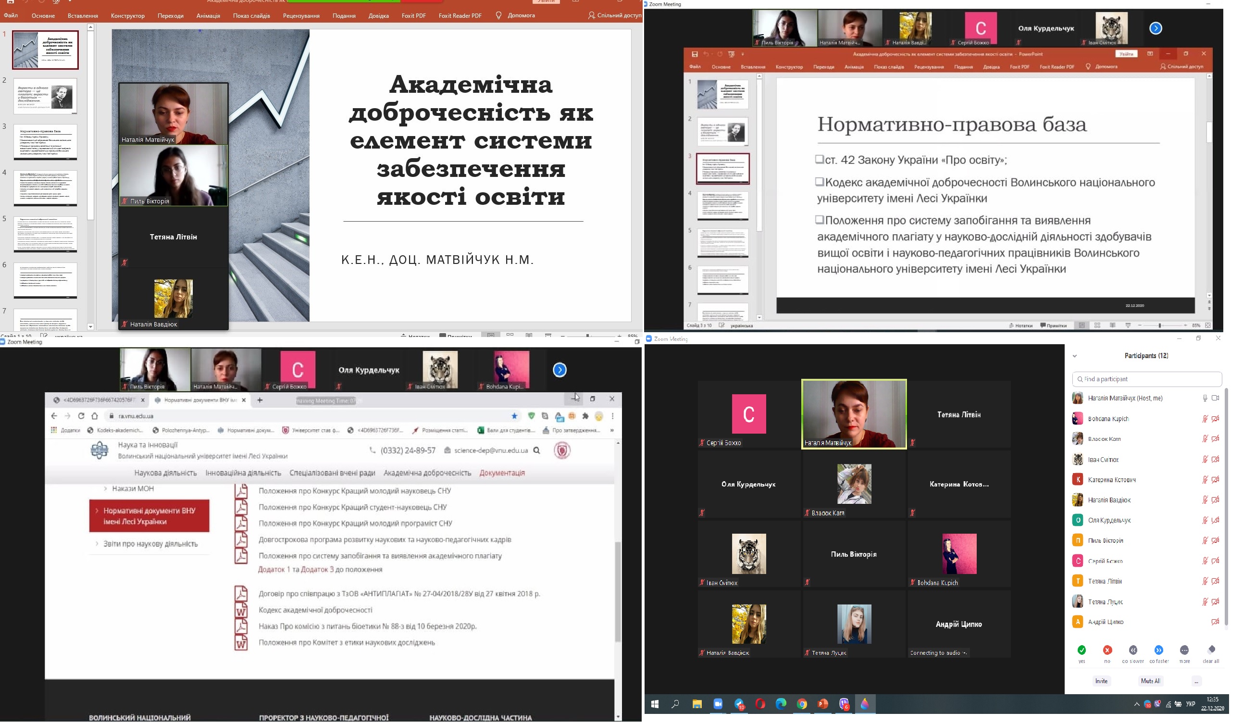
Task: Open the more feedback options icon
Action: click(x=1185, y=650)
